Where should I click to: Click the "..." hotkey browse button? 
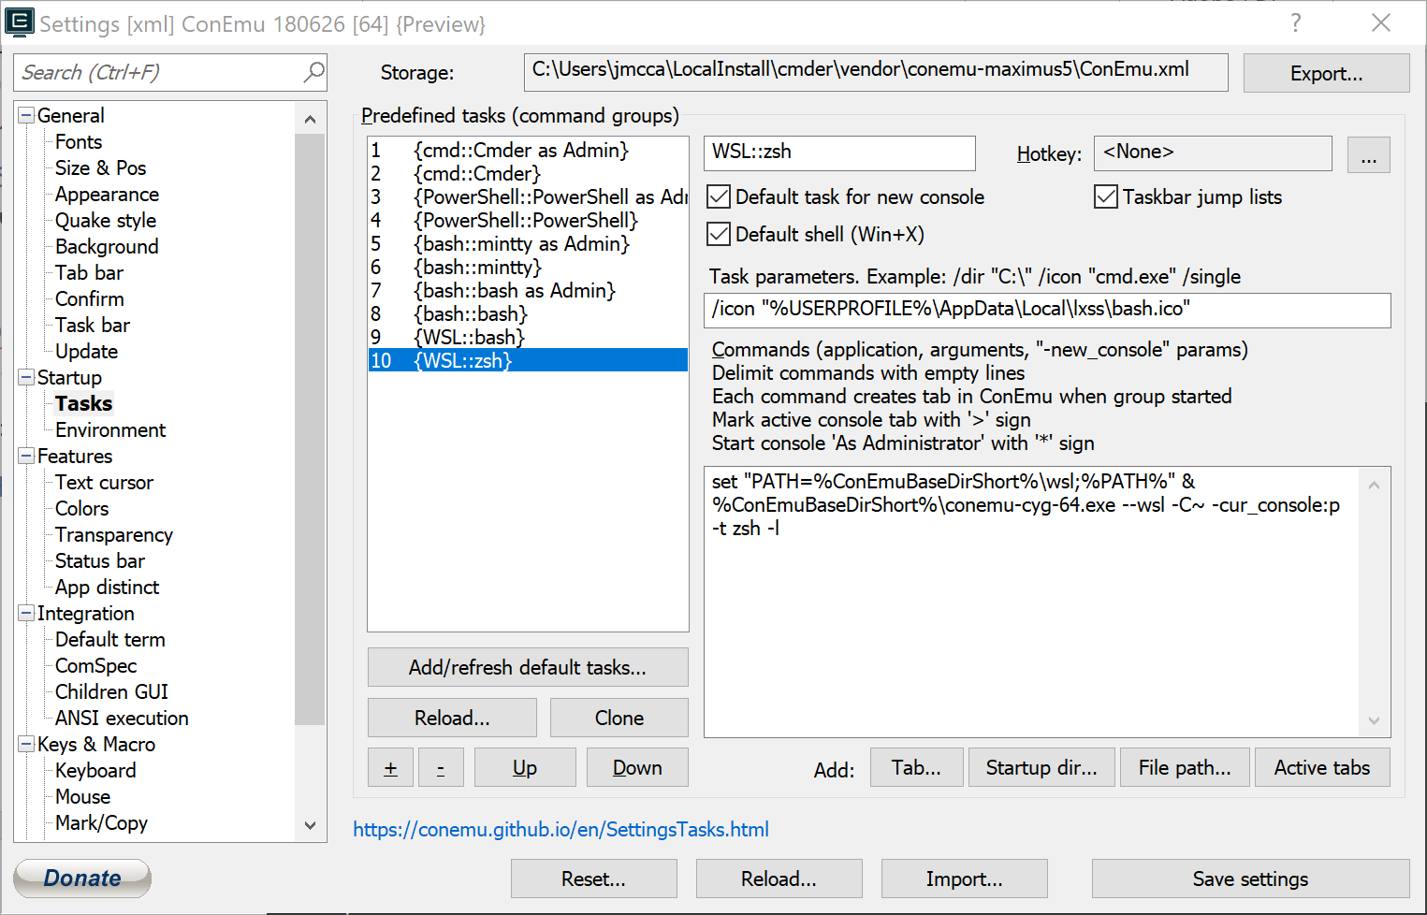1368,153
